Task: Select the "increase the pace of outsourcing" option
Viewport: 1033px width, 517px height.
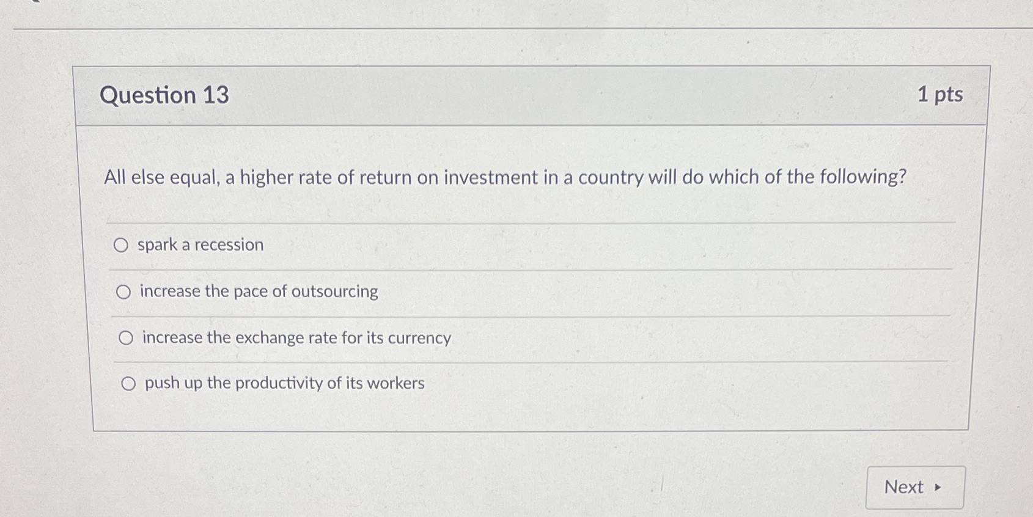Action: (x=124, y=291)
